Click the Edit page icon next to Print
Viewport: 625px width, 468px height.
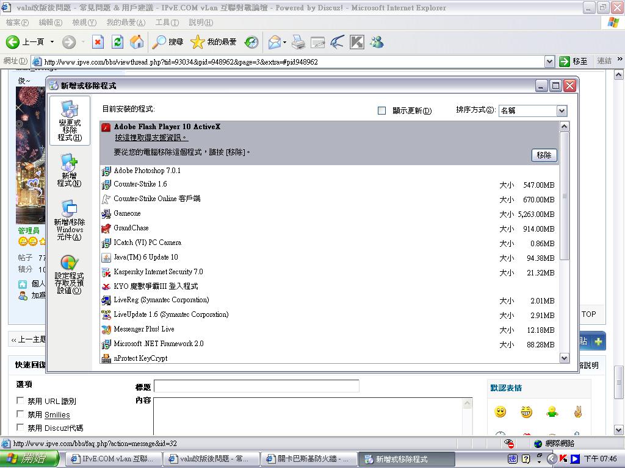pos(317,42)
